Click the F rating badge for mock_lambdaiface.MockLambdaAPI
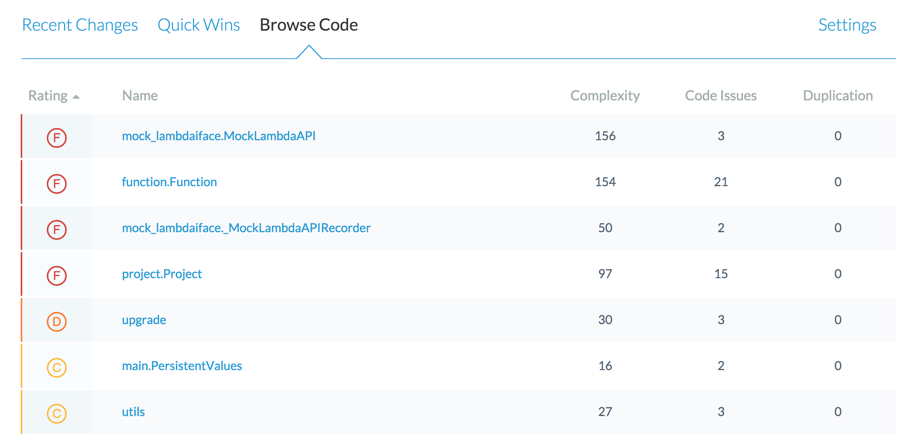909x436 pixels. pyautogui.click(x=57, y=138)
